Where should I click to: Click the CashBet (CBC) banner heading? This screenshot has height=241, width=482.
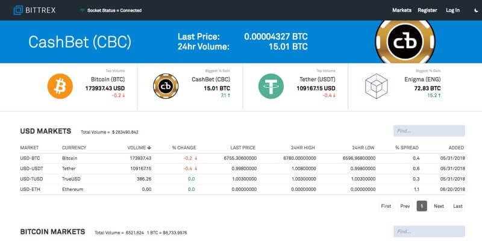[80, 42]
